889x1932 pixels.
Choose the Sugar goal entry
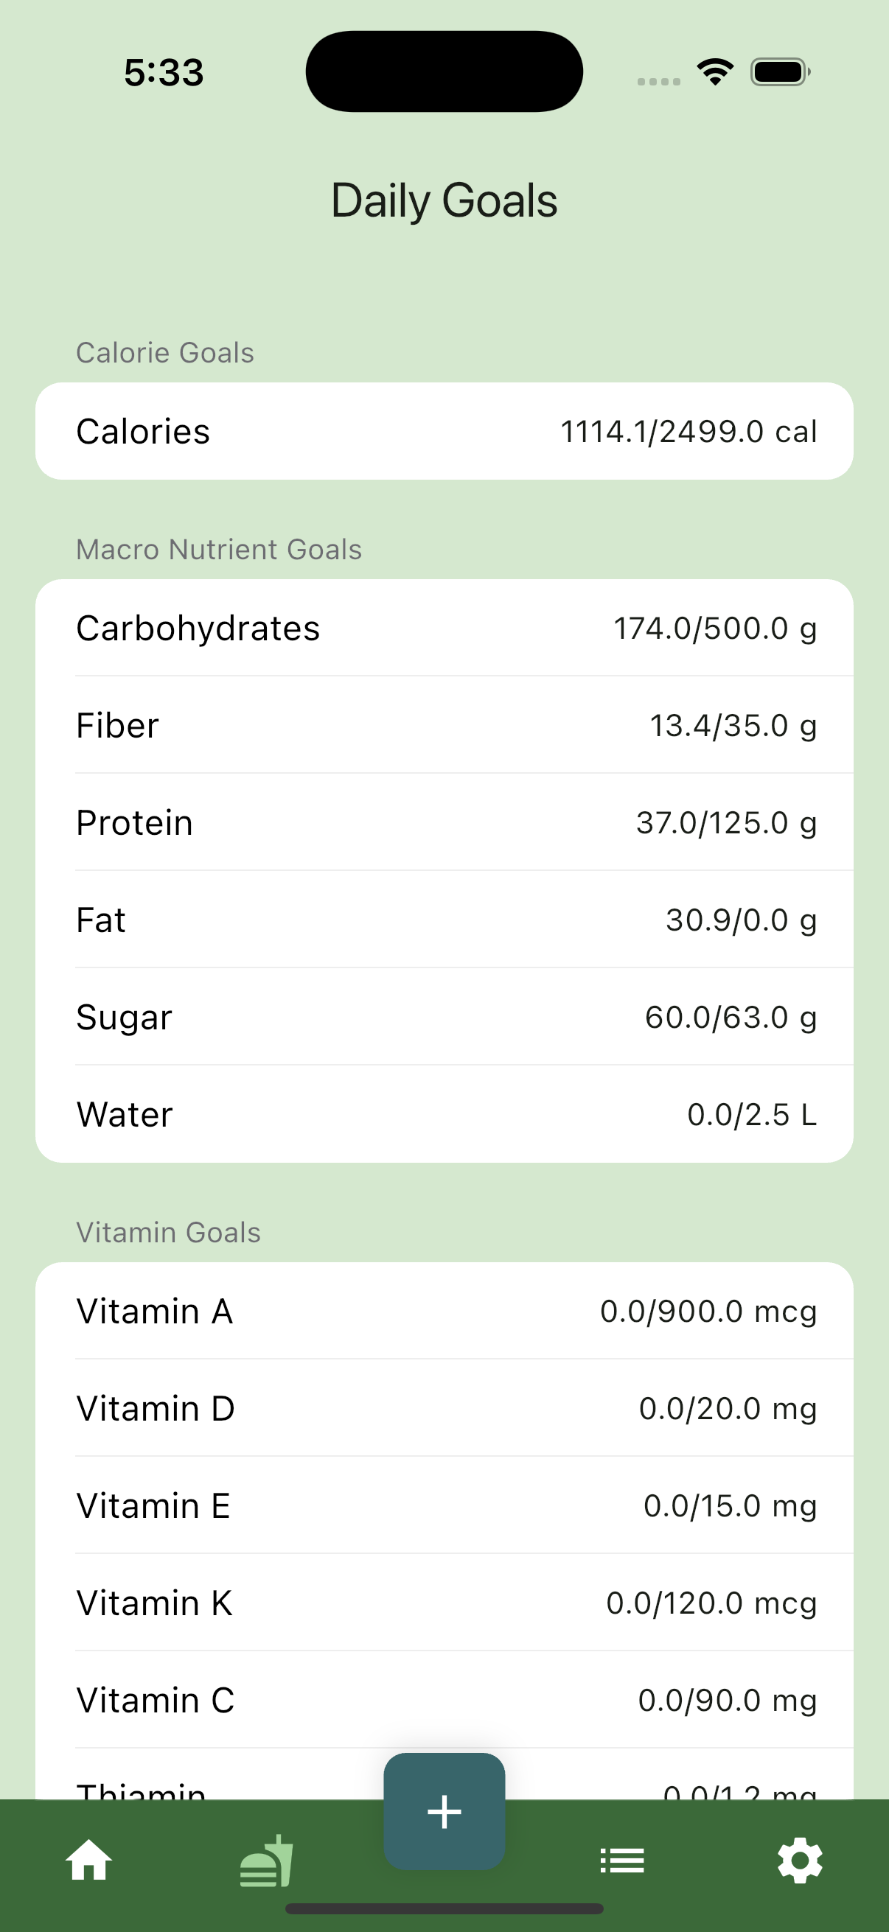click(x=444, y=1017)
